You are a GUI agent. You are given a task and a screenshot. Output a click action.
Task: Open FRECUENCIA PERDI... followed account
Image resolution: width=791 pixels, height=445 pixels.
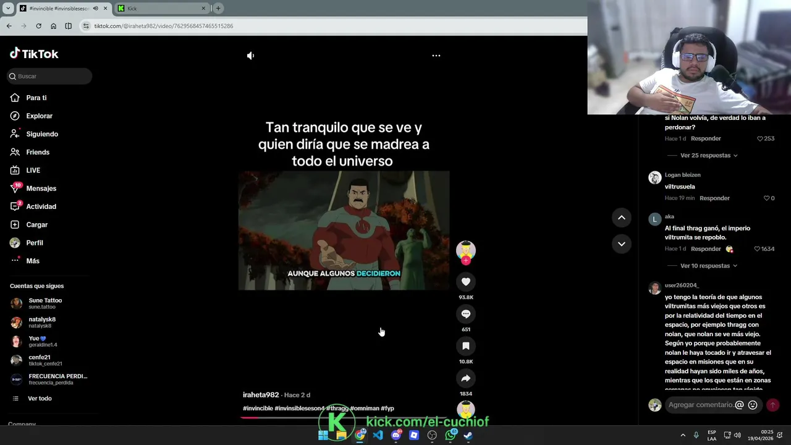point(49,379)
